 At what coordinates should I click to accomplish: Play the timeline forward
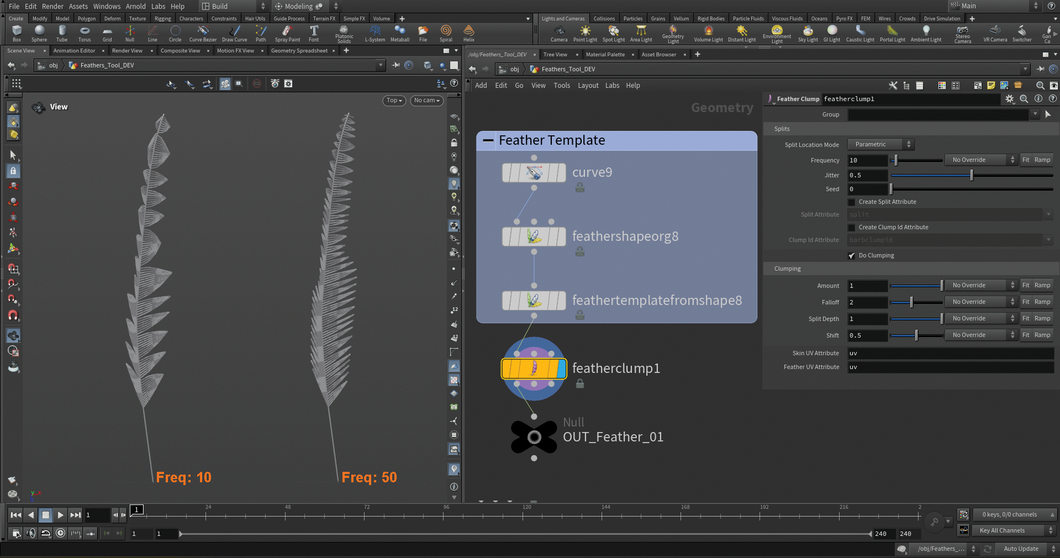(61, 515)
